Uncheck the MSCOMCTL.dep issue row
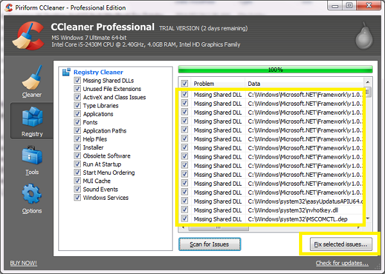The height and width of the screenshot is (274, 385). click(x=184, y=219)
